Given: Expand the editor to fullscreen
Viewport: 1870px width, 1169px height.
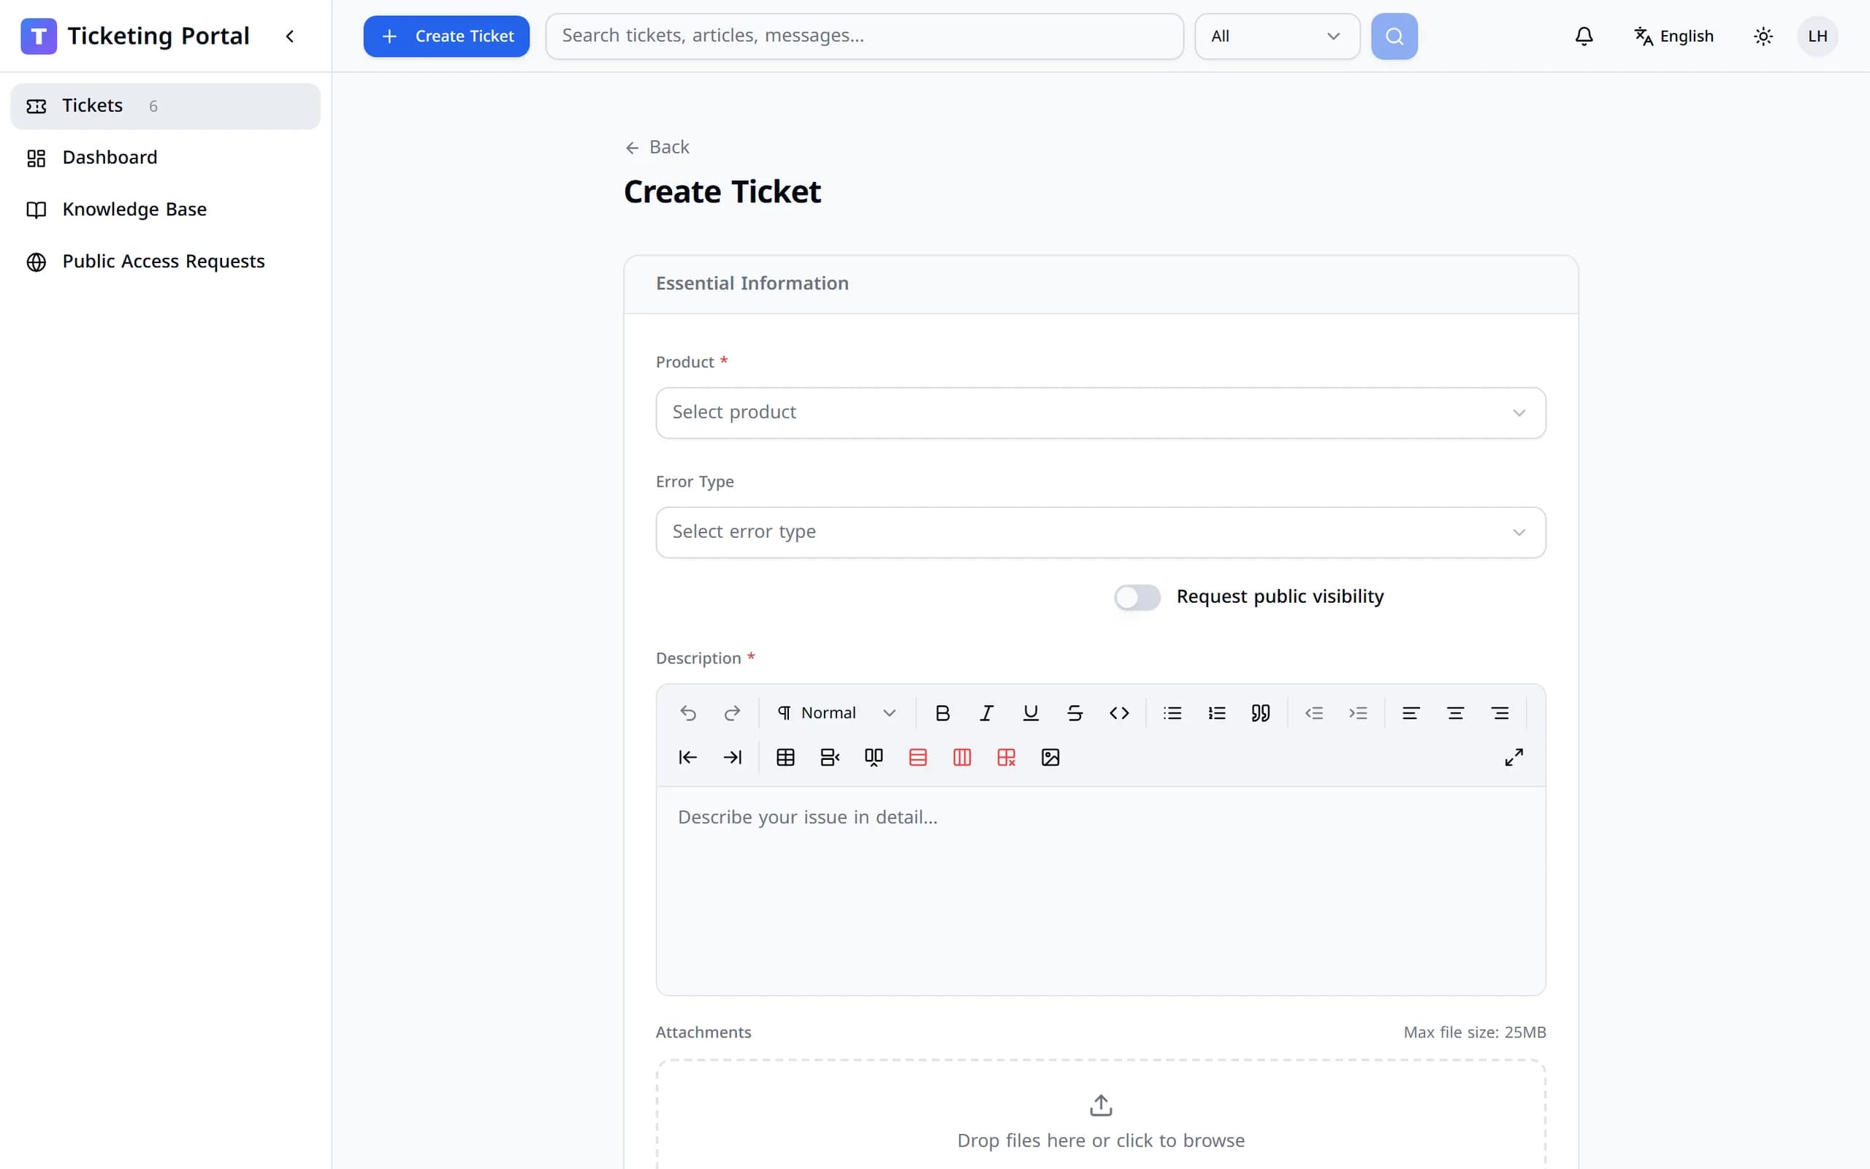Looking at the screenshot, I should pos(1514,758).
